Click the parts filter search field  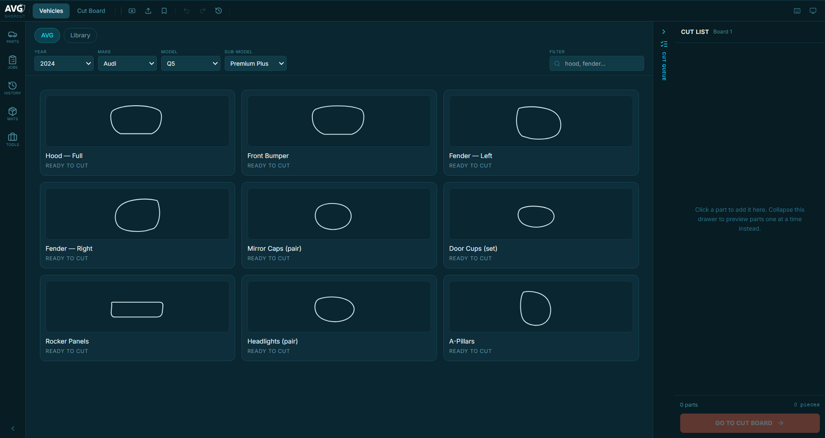(x=597, y=64)
